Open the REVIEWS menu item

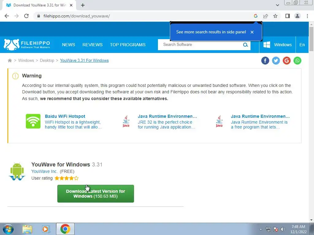click(93, 45)
